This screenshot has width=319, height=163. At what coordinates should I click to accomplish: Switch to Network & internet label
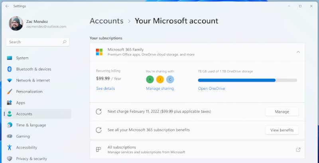33,80
